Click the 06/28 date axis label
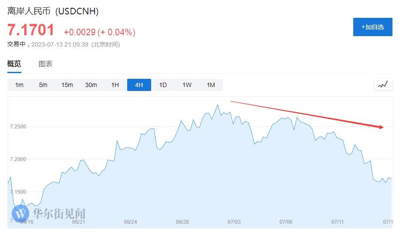 tap(182, 222)
